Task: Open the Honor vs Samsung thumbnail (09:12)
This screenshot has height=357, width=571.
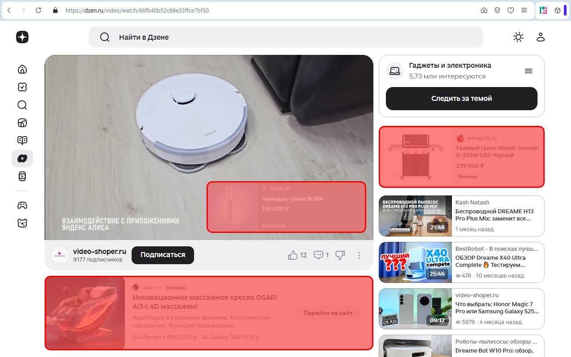Action: 415,309
